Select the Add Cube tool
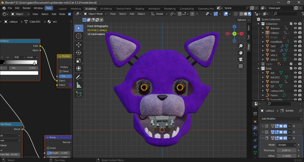 pyautogui.click(x=79, y=94)
